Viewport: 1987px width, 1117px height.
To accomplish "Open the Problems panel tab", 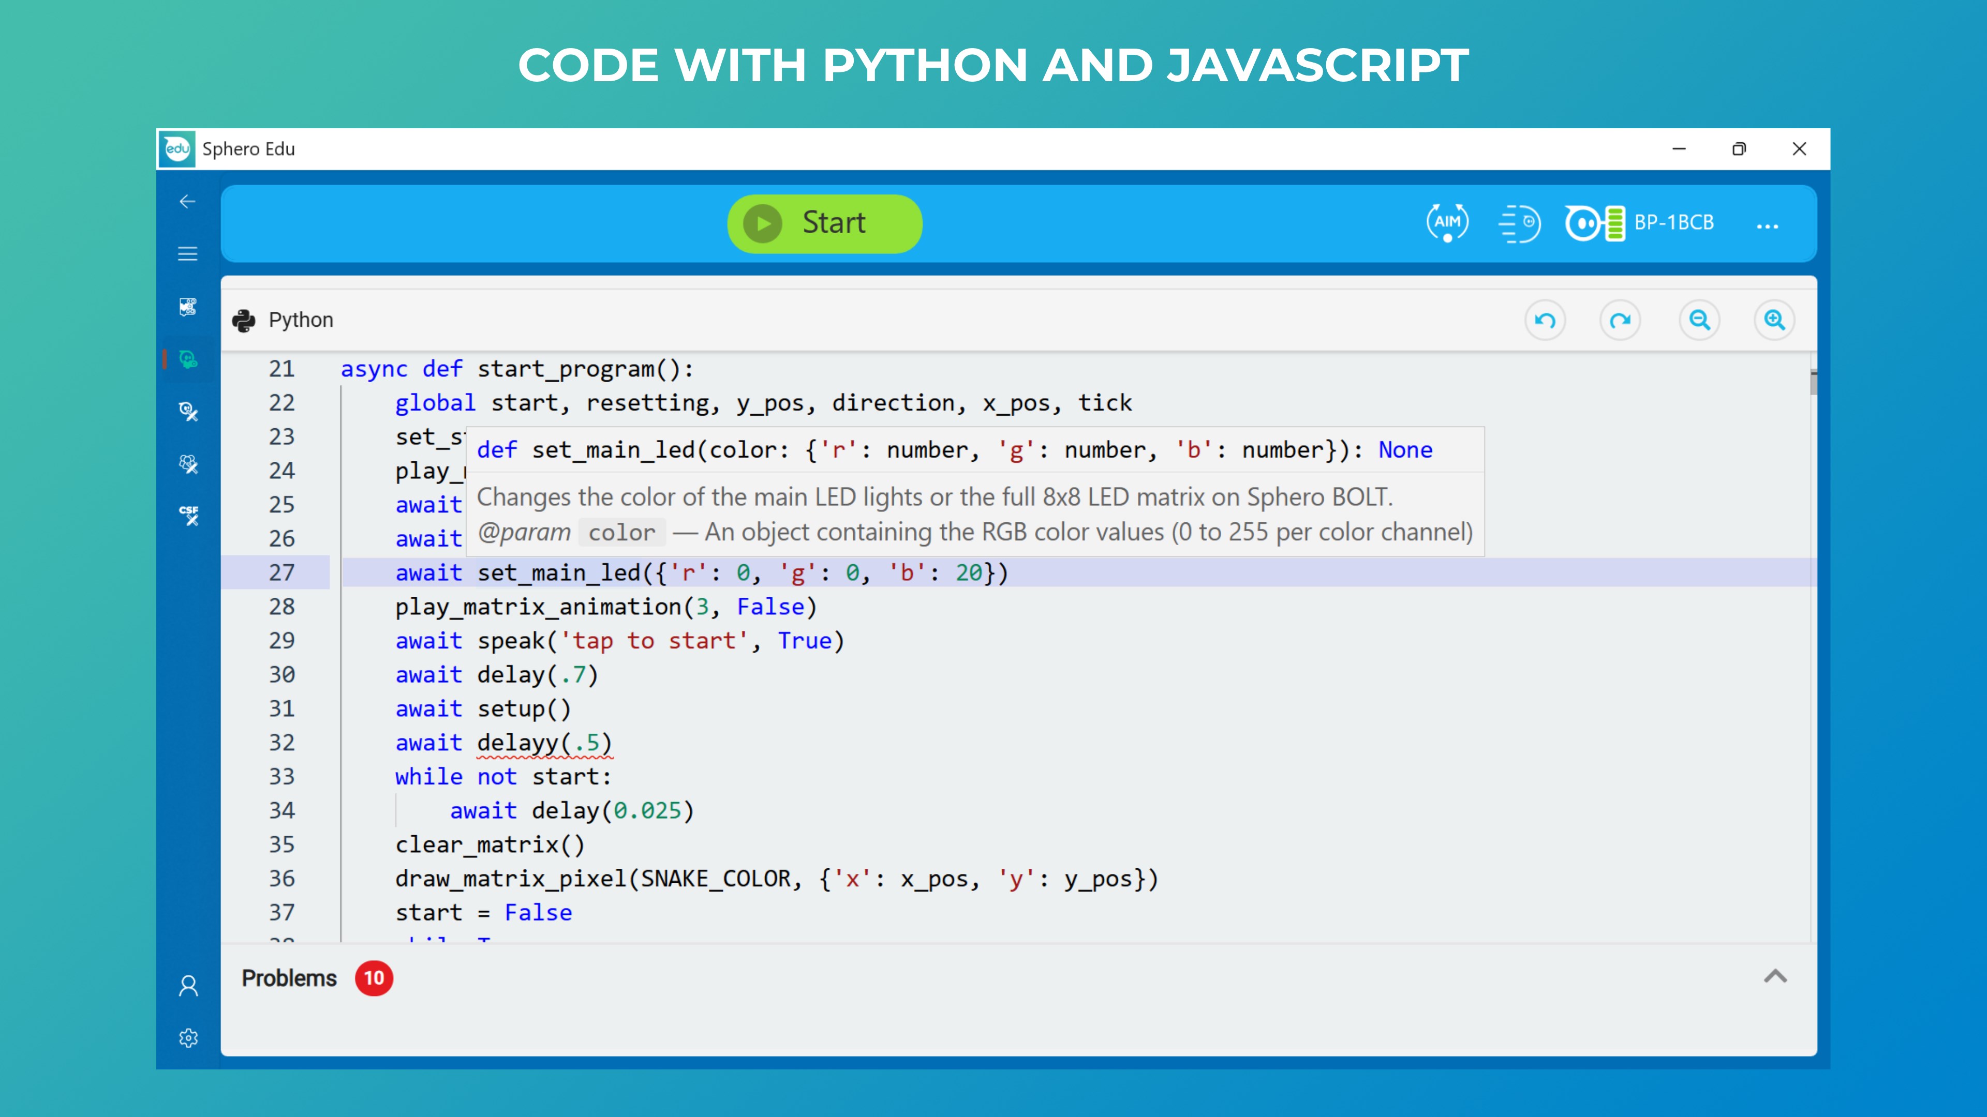I will click(289, 977).
